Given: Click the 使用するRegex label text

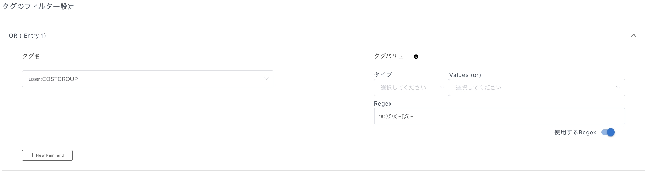Looking at the screenshot, I should coord(575,133).
